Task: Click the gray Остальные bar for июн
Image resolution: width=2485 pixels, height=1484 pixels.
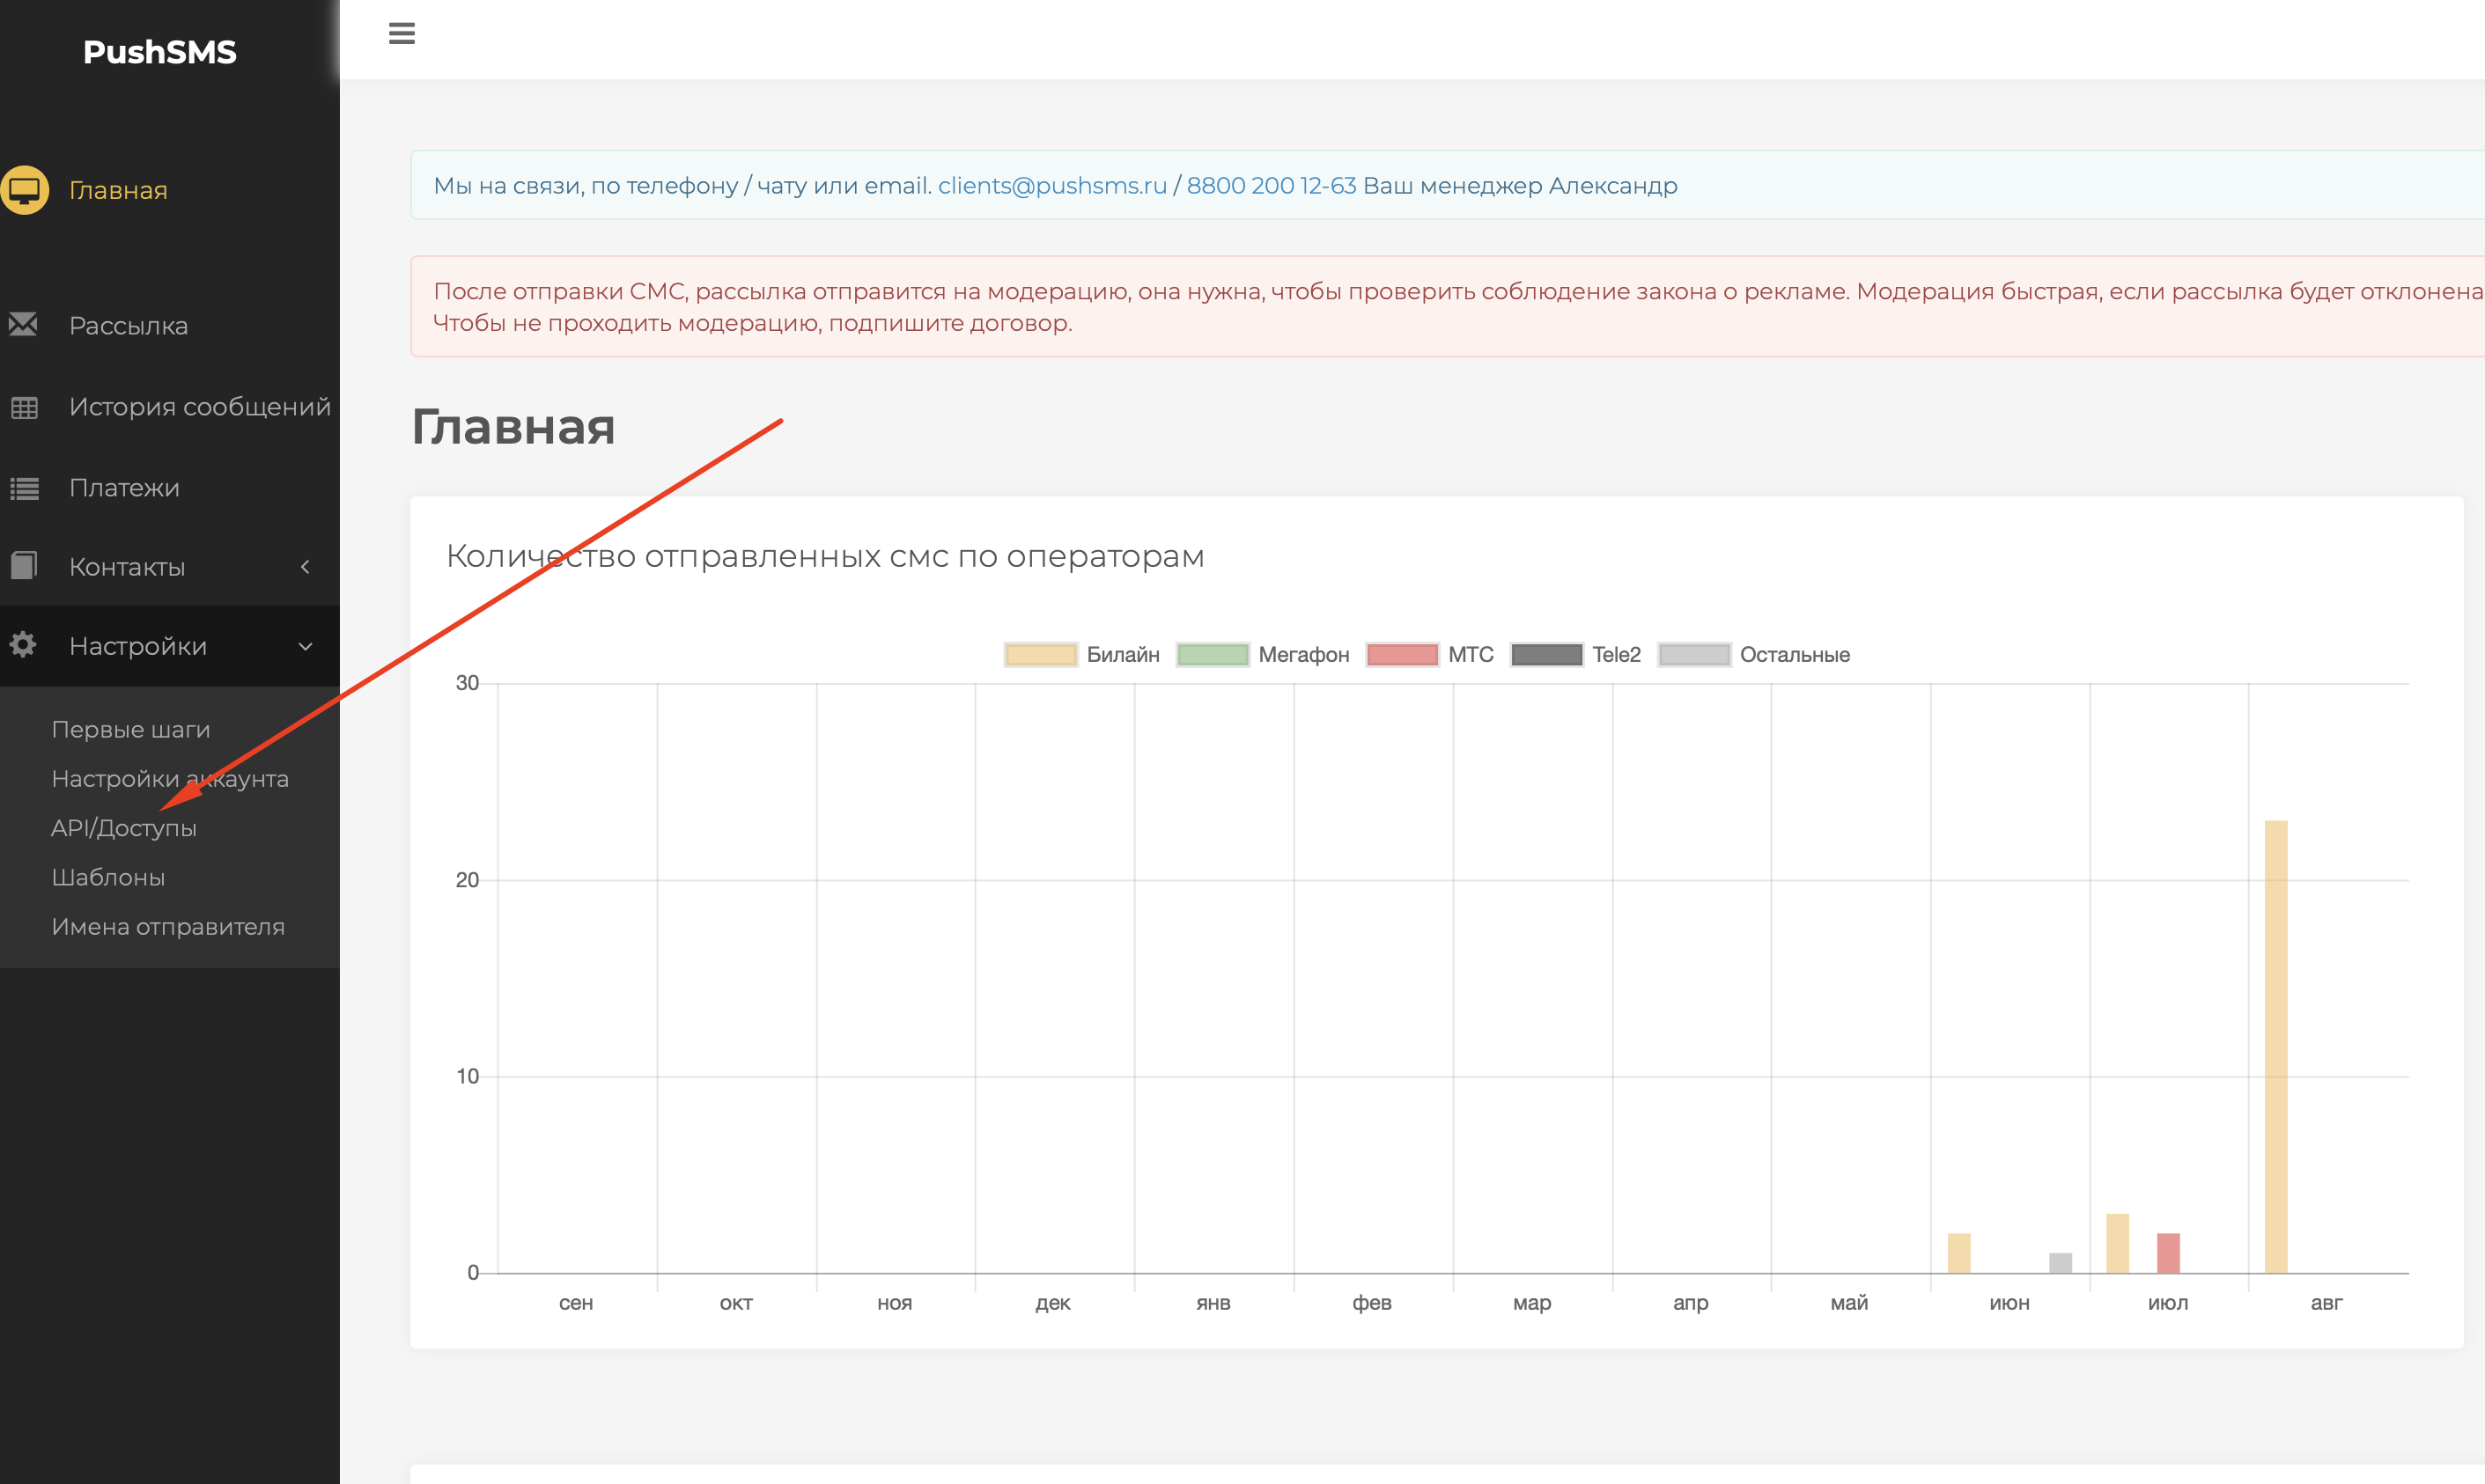Action: 2060,1263
